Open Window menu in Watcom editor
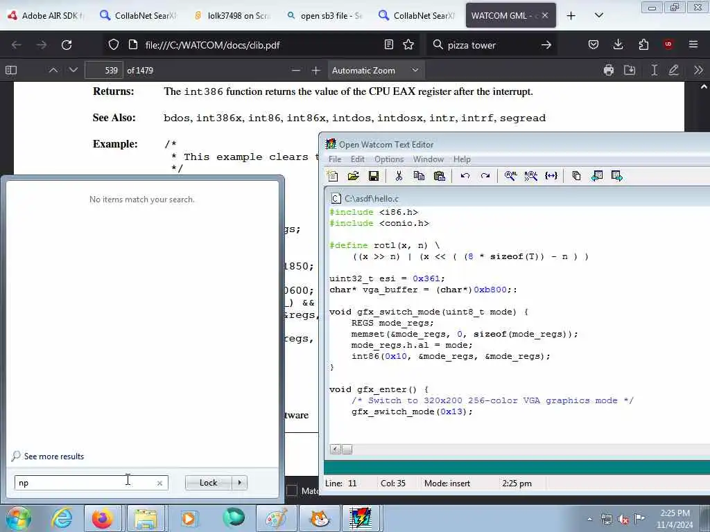 tap(428, 159)
